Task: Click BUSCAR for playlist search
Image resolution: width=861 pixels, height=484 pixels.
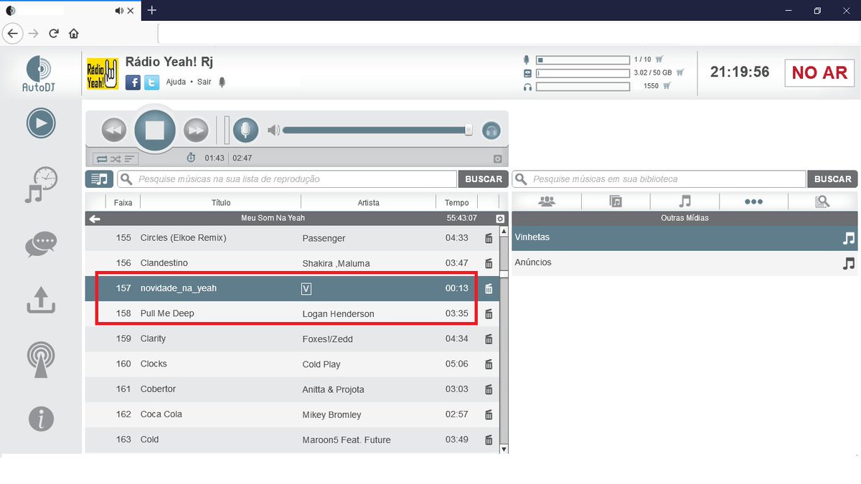Action: [483, 179]
